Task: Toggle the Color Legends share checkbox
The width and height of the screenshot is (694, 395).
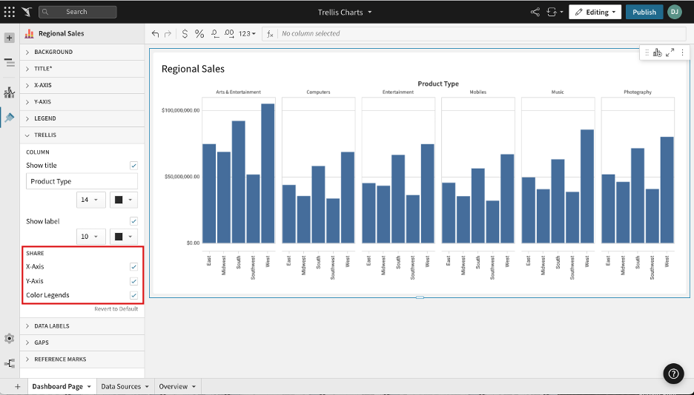Action: [x=133, y=295]
